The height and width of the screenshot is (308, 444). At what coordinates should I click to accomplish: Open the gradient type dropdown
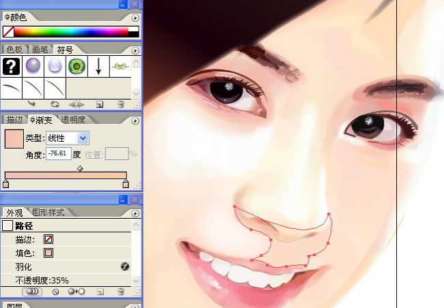click(83, 138)
